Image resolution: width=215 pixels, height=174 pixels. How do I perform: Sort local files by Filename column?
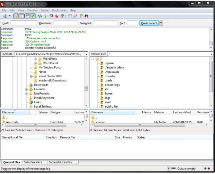click(x=15, y=112)
